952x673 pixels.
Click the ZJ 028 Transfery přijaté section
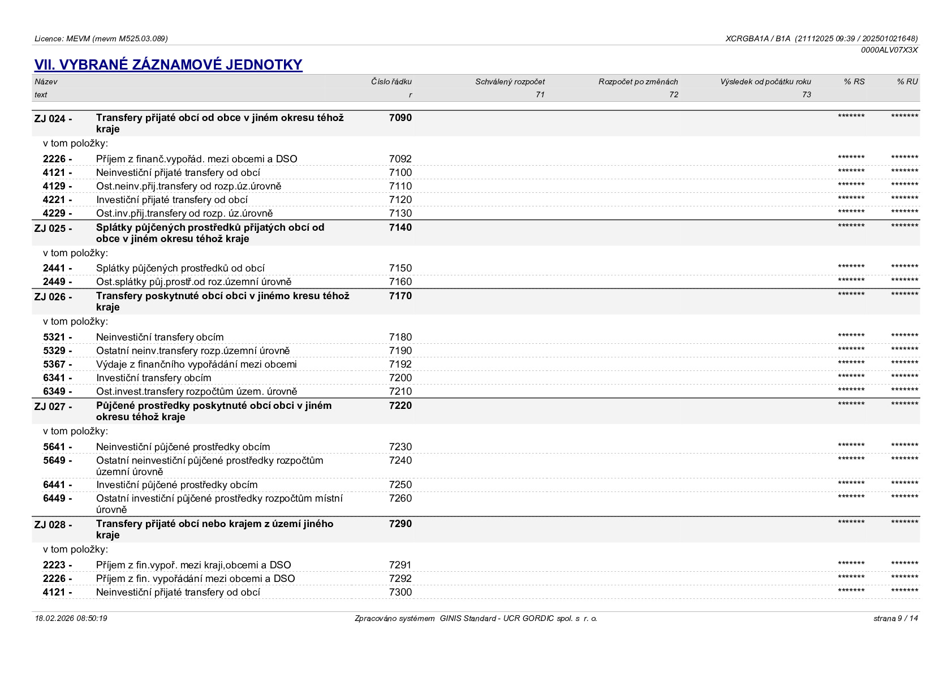tap(476, 529)
